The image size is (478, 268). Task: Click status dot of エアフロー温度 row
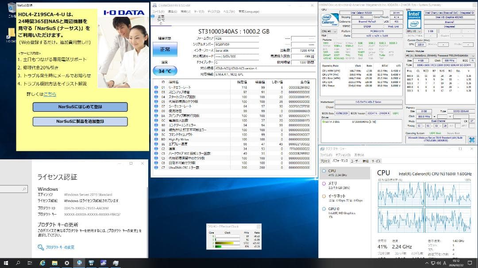(x=156, y=144)
